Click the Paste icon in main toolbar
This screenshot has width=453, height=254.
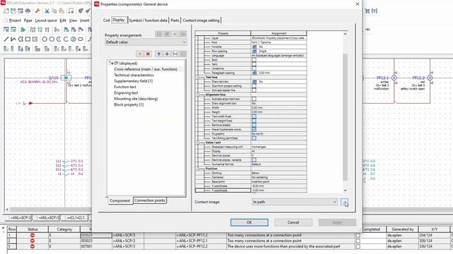pyautogui.click(x=62, y=11)
